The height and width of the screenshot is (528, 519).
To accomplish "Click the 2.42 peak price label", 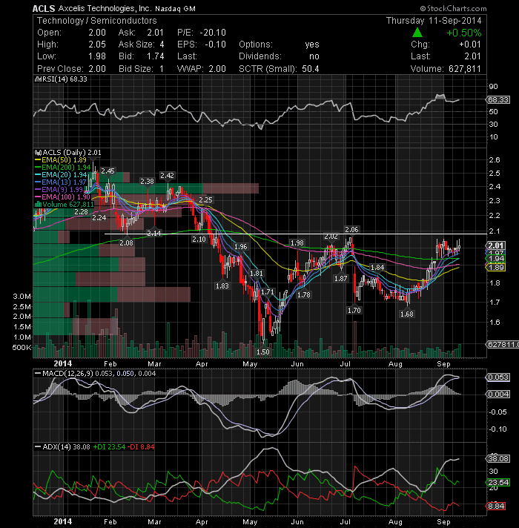I will pos(167,176).
